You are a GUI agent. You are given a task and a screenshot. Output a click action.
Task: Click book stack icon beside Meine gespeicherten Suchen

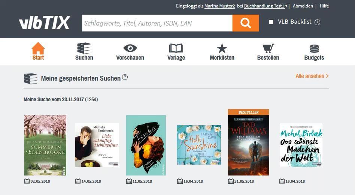[x=31, y=79]
